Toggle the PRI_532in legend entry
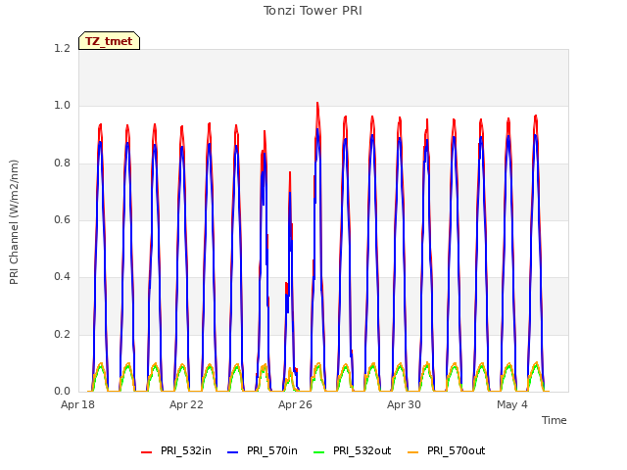Screen dimensions: 627x470 [176, 451]
